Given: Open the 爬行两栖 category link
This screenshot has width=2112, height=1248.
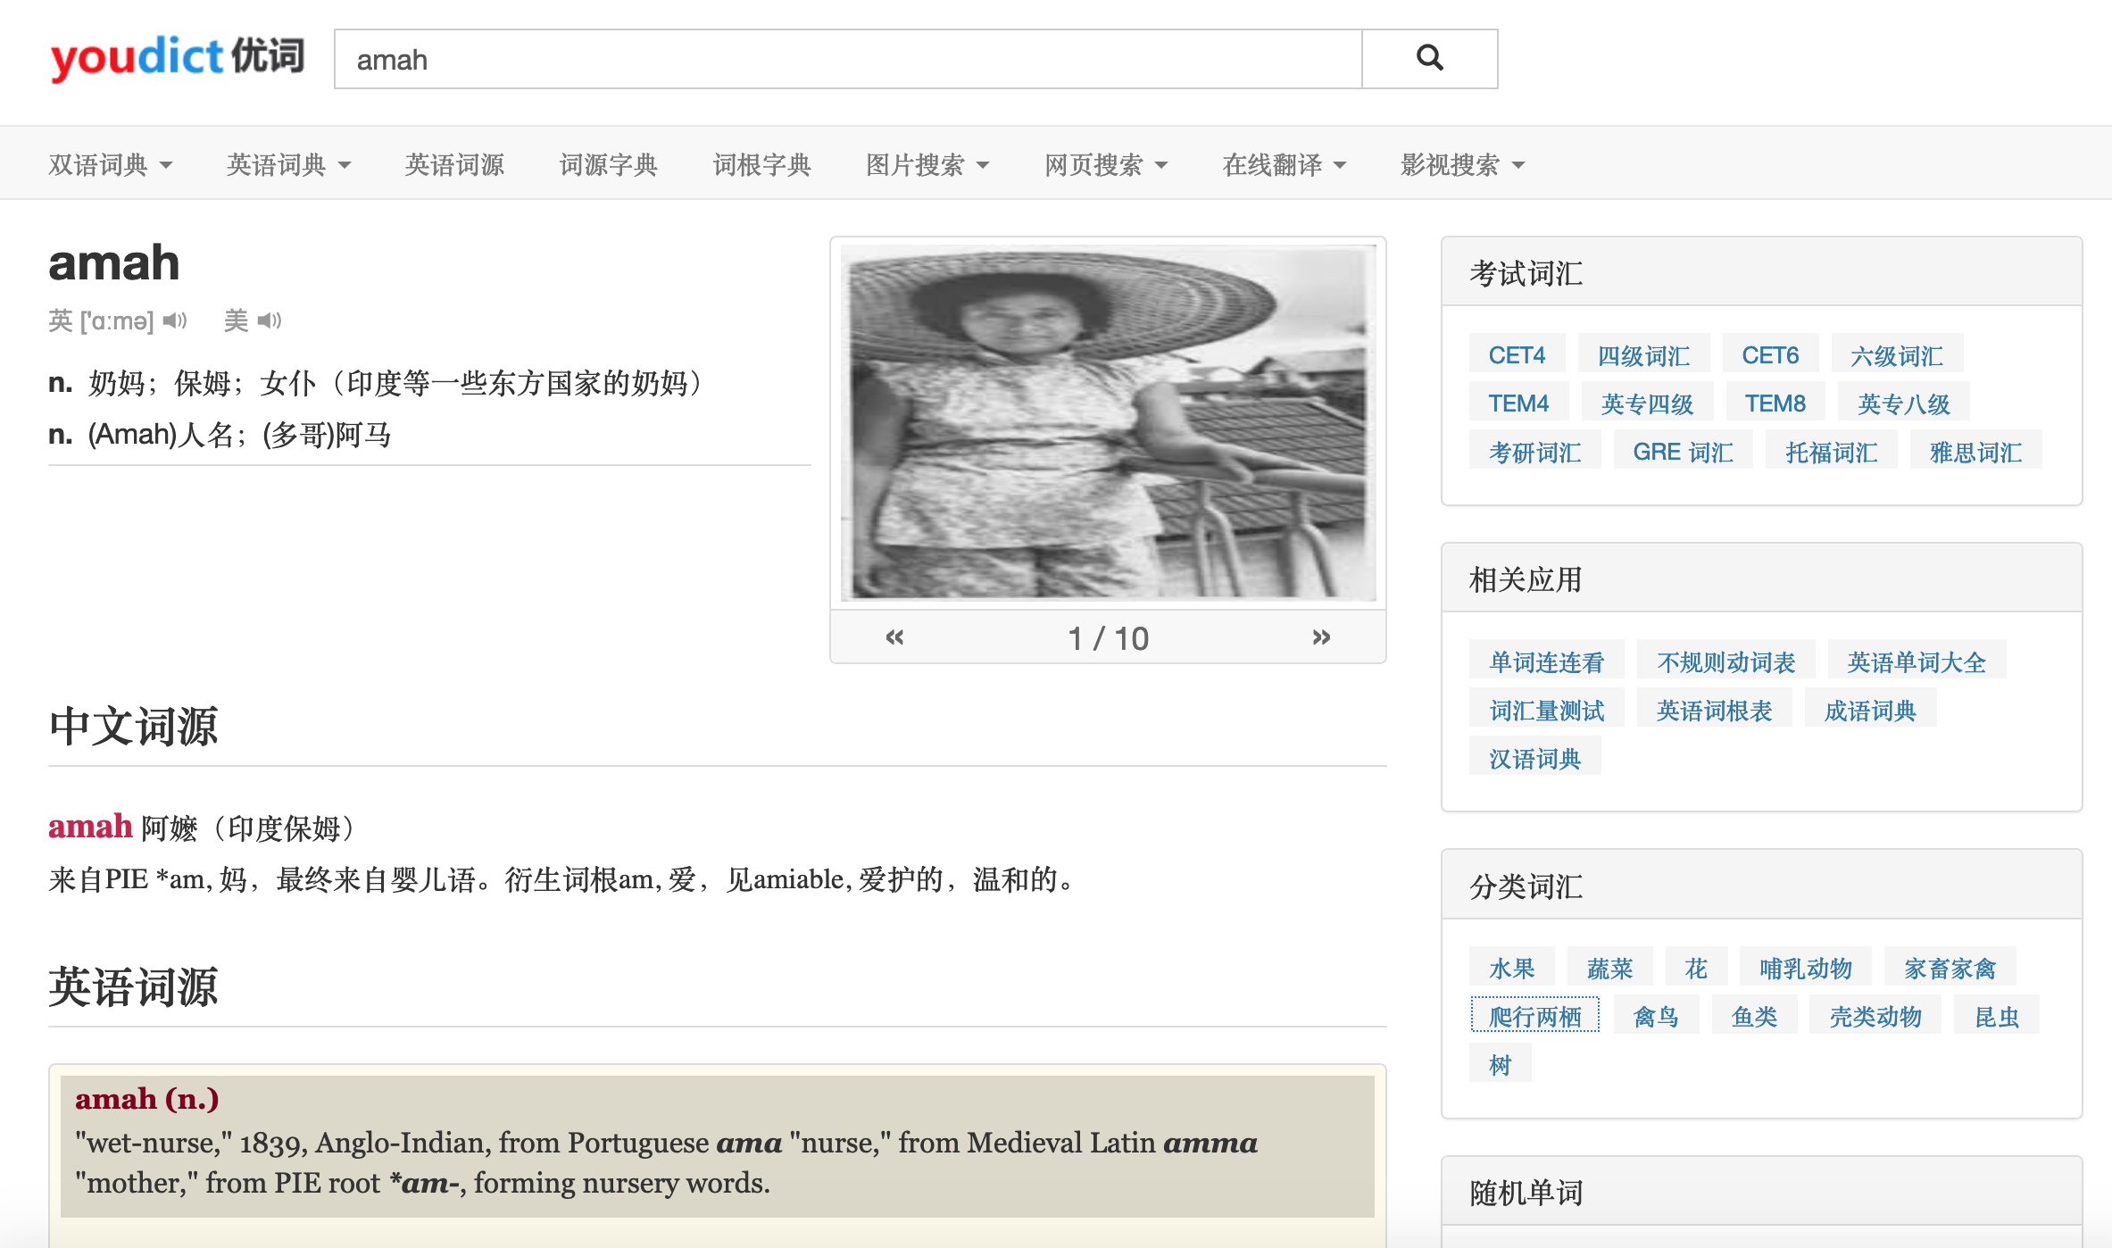Looking at the screenshot, I should click(x=1534, y=1016).
